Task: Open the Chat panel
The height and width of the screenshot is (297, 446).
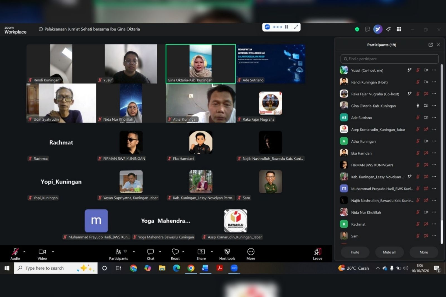Action: tap(151, 254)
